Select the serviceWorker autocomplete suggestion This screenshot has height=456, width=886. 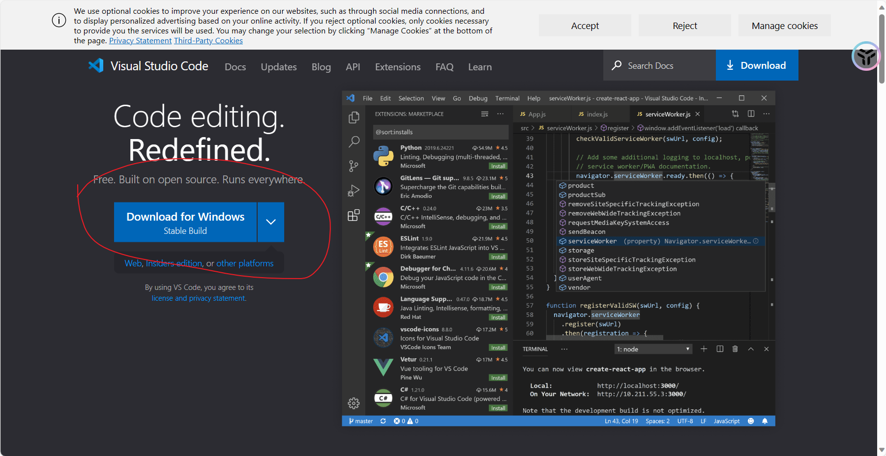click(x=660, y=241)
